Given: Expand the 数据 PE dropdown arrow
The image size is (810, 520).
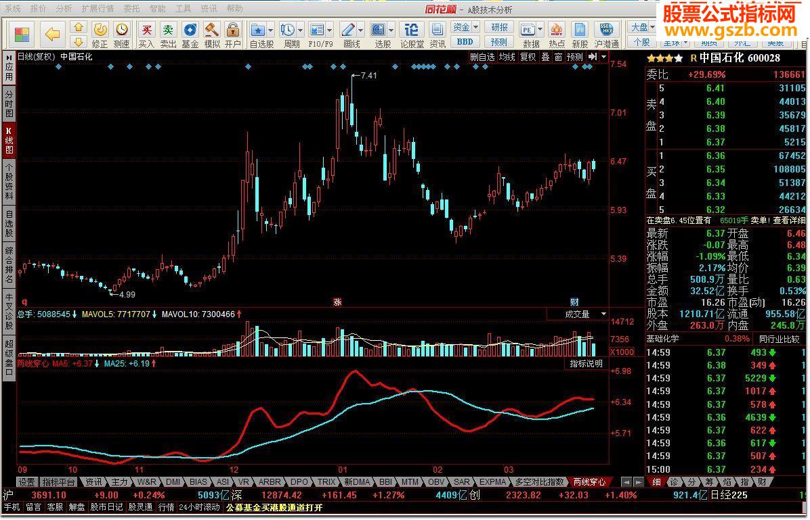Looking at the screenshot, I should pos(540,29).
